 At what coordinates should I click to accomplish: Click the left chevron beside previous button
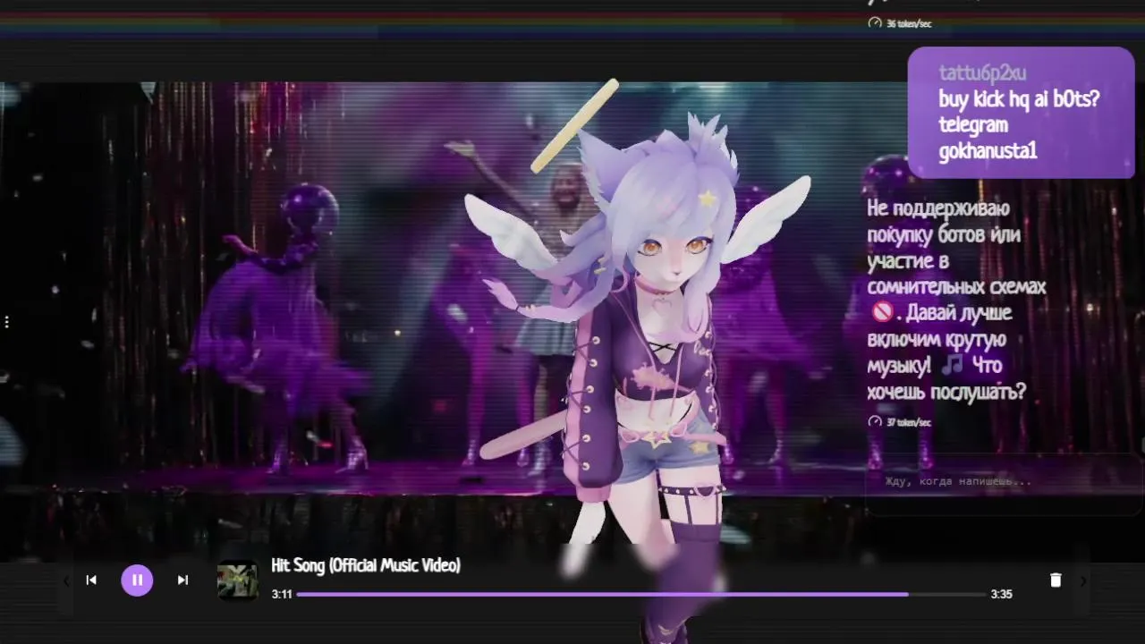click(65, 580)
